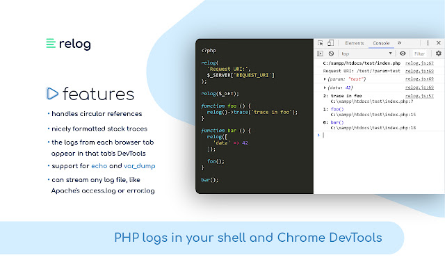The image size is (445, 278).
Task: Click 'PHP logs in your shell and Chrome DevTools' banner
Action: tap(248, 238)
